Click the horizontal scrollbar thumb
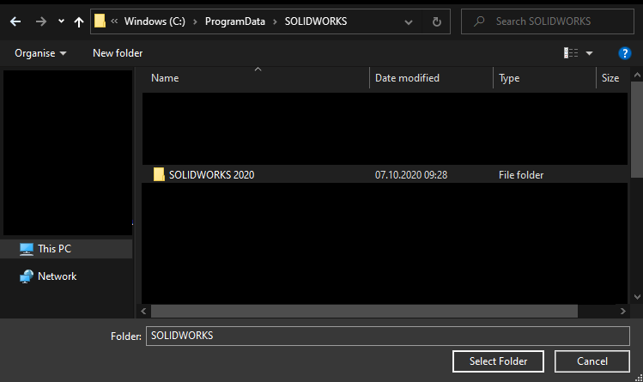The image size is (643, 382). (364, 311)
